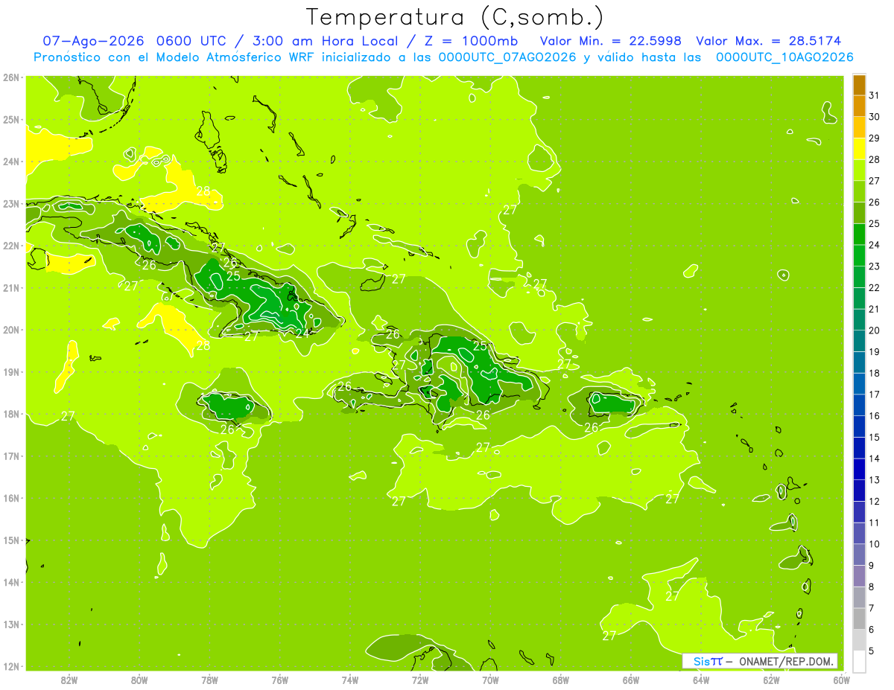Viewport: 894px width, 690px height.
Task: Click the "72W" longitude label
Action: click(420, 680)
